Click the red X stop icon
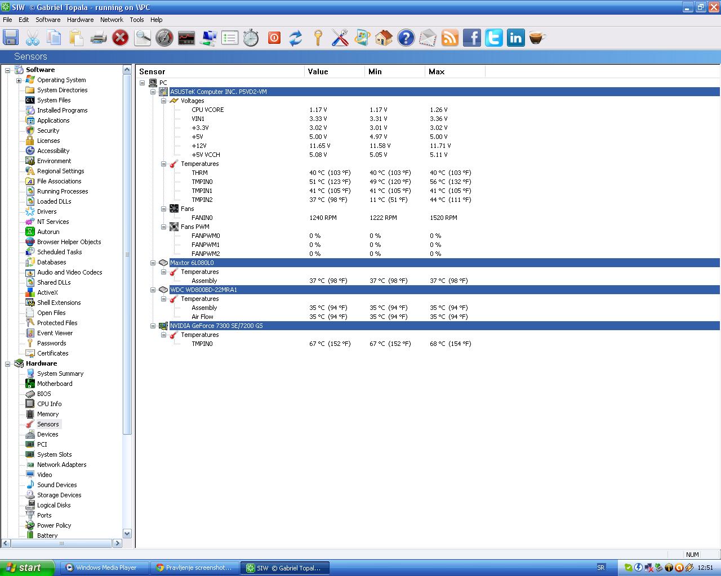 coord(120,38)
